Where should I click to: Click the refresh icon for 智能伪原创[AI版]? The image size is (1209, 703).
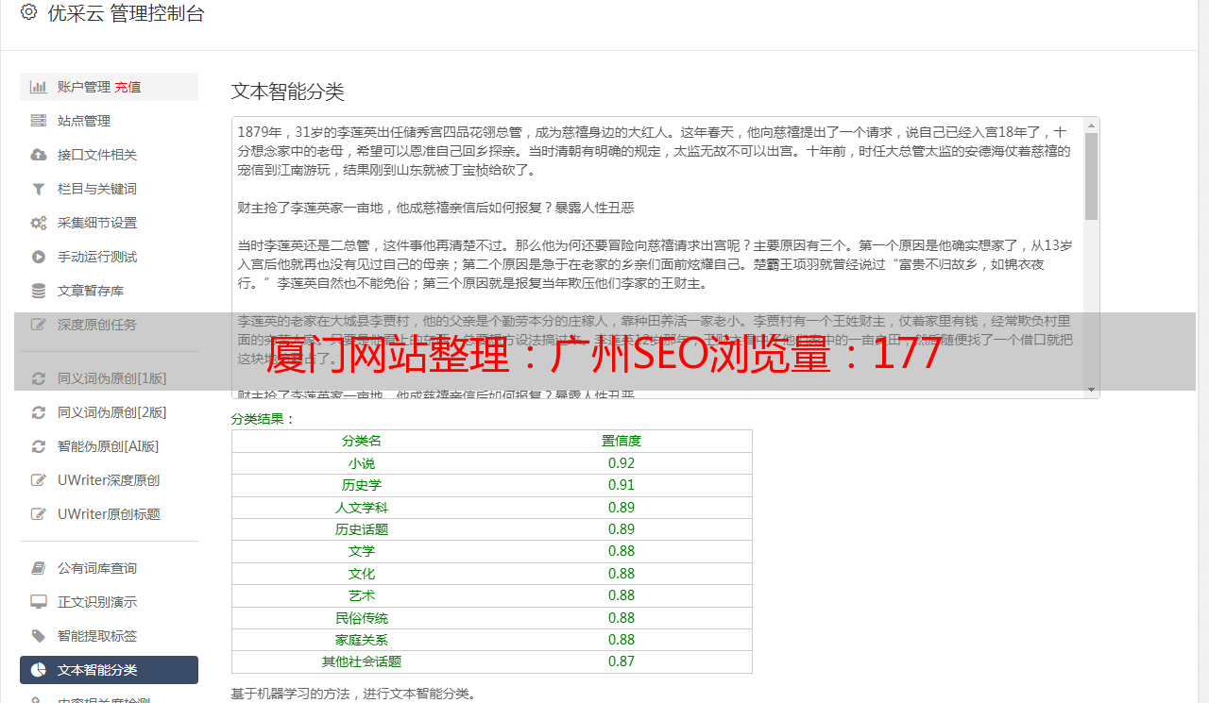click(x=39, y=446)
